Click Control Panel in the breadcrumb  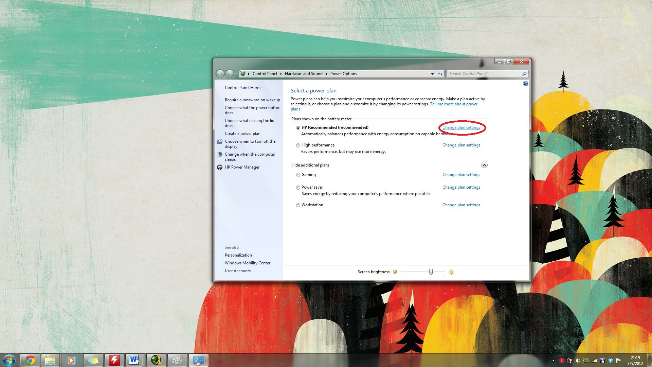(265, 74)
